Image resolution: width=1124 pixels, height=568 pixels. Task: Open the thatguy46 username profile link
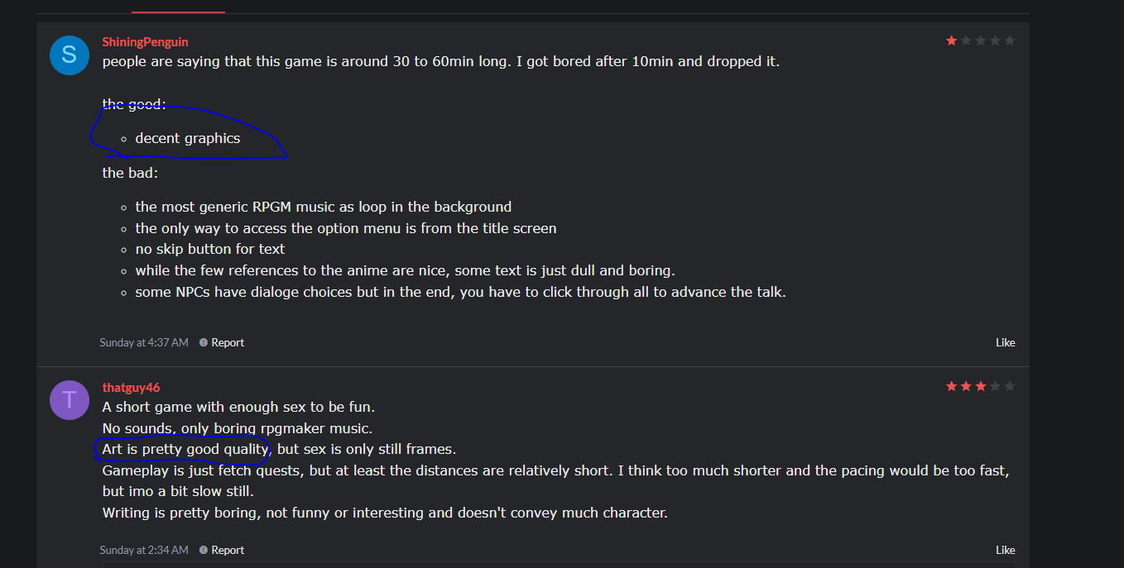click(x=131, y=387)
